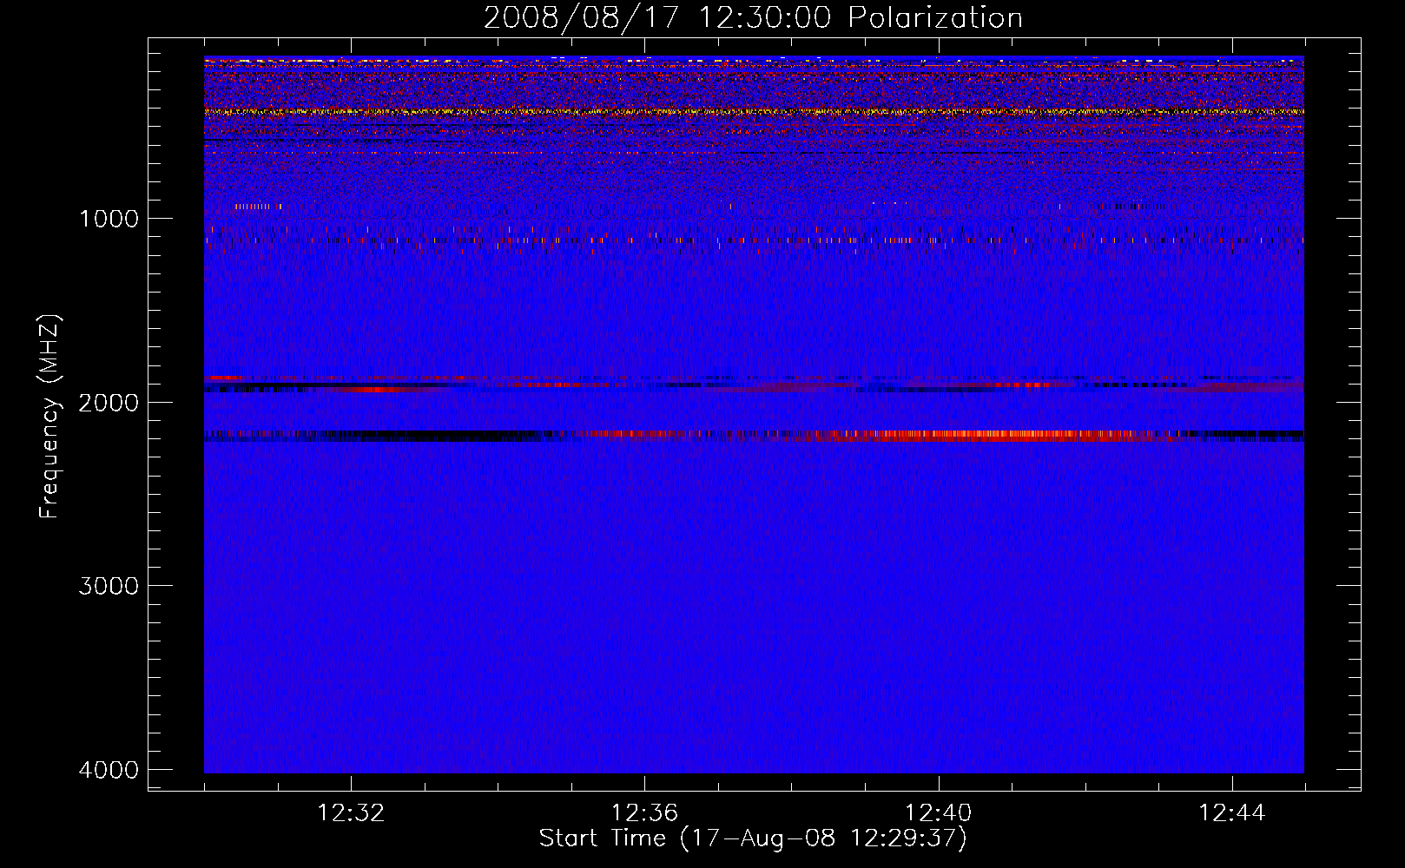Click the 'Frequency (MHZ)' axis label
The width and height of the screenshot is (1405, 868).
[49, 417]
